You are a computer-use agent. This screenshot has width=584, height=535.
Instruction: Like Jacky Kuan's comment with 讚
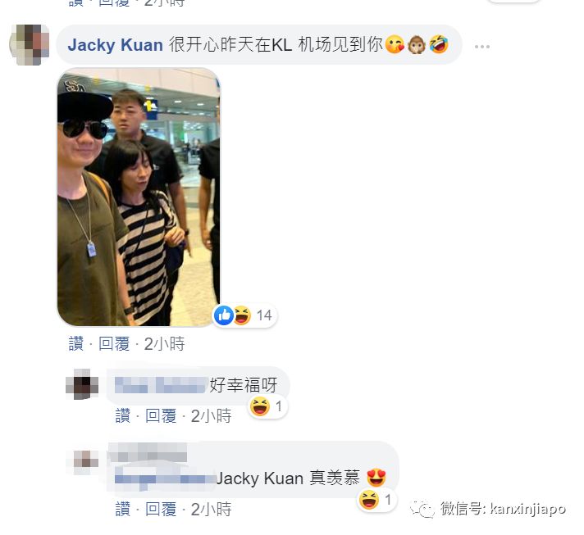point(76,343)
